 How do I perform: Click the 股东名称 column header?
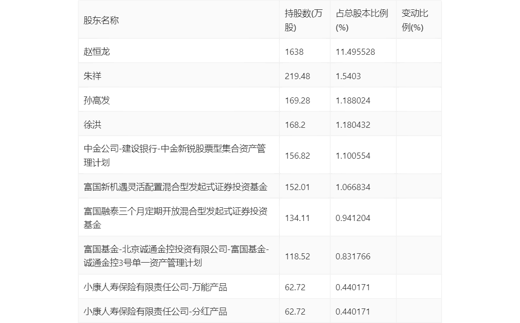pos(101,20)
